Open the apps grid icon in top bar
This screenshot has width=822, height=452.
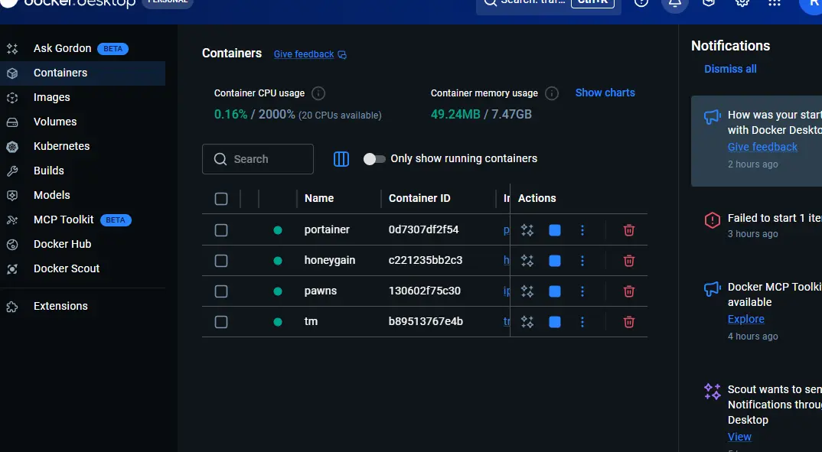[x=775, y=2]
